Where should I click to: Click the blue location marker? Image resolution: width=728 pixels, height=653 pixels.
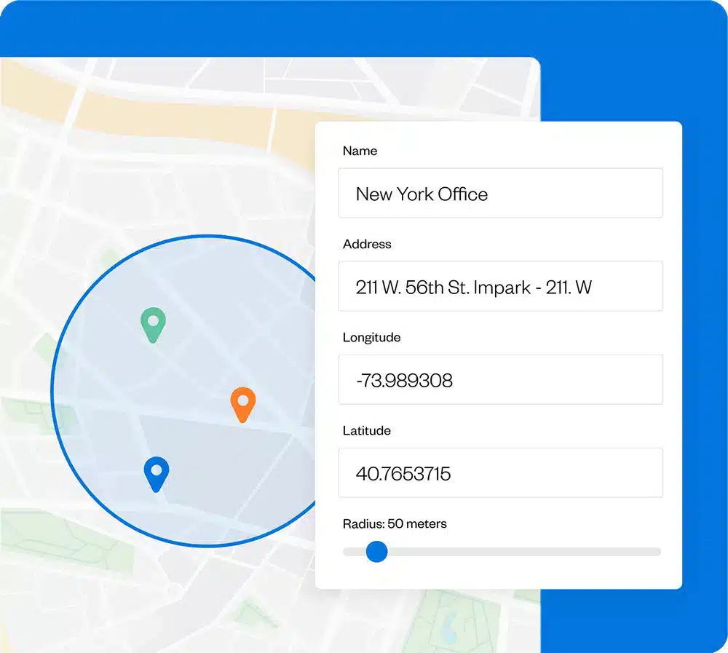[156, 472]
